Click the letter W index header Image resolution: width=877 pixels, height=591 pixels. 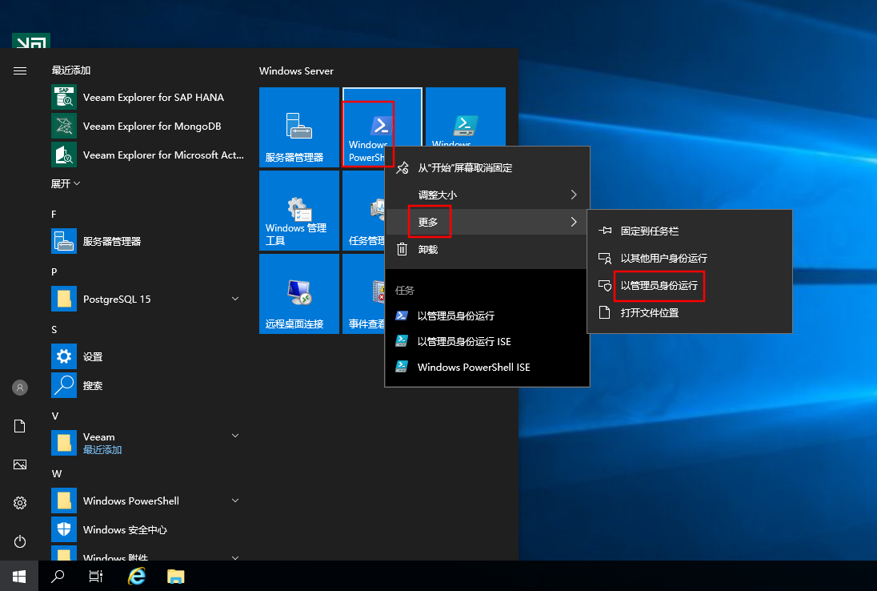click(57, 473)
